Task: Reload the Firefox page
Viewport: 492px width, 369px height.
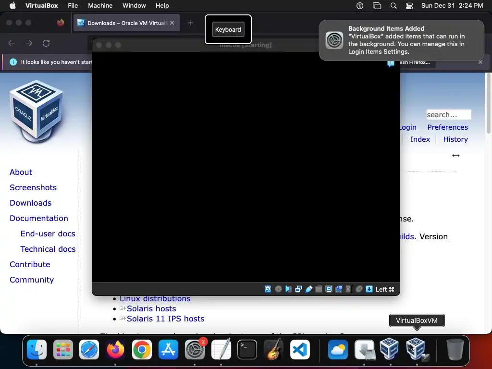Action: 46,43
